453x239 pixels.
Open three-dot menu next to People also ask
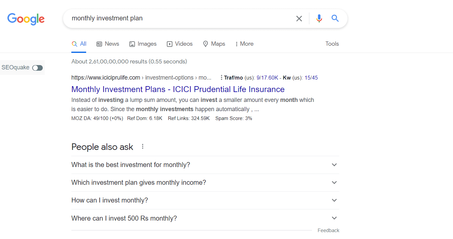(143, 147)
